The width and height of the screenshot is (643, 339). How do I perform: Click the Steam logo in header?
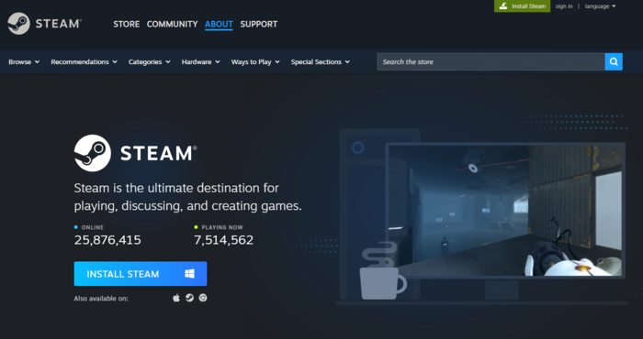pos(44,23)
